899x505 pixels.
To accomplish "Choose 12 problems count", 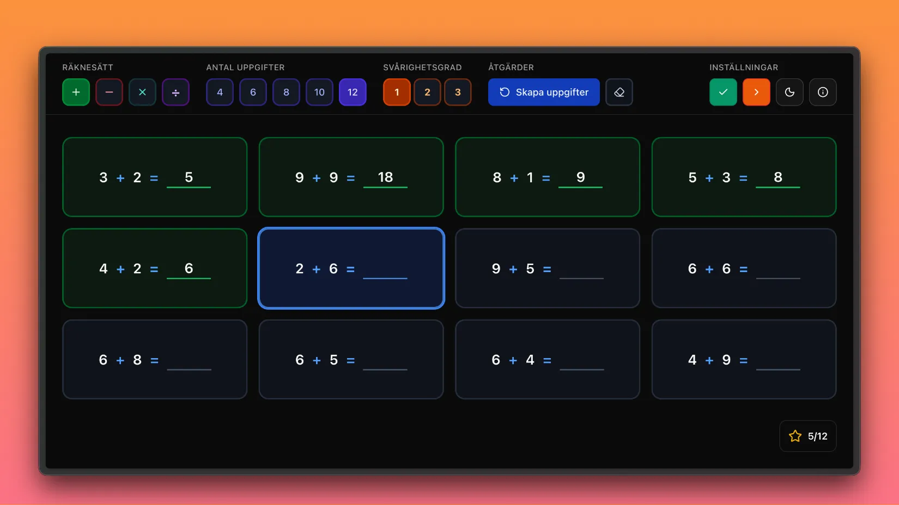I will (x=353, y=92).
